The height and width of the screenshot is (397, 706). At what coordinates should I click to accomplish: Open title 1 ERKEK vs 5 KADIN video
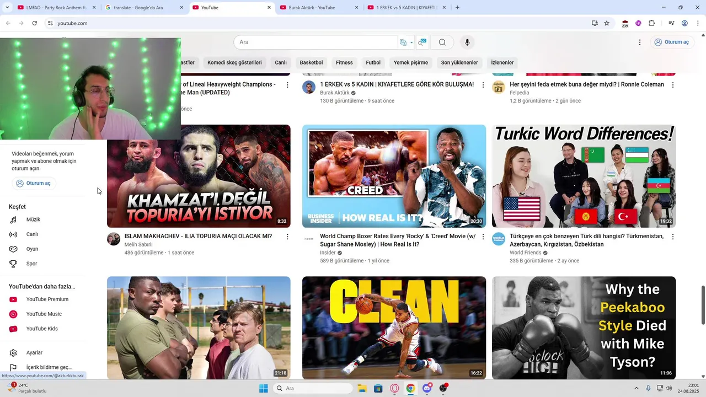pyautogui.click(x=397, y=84)
